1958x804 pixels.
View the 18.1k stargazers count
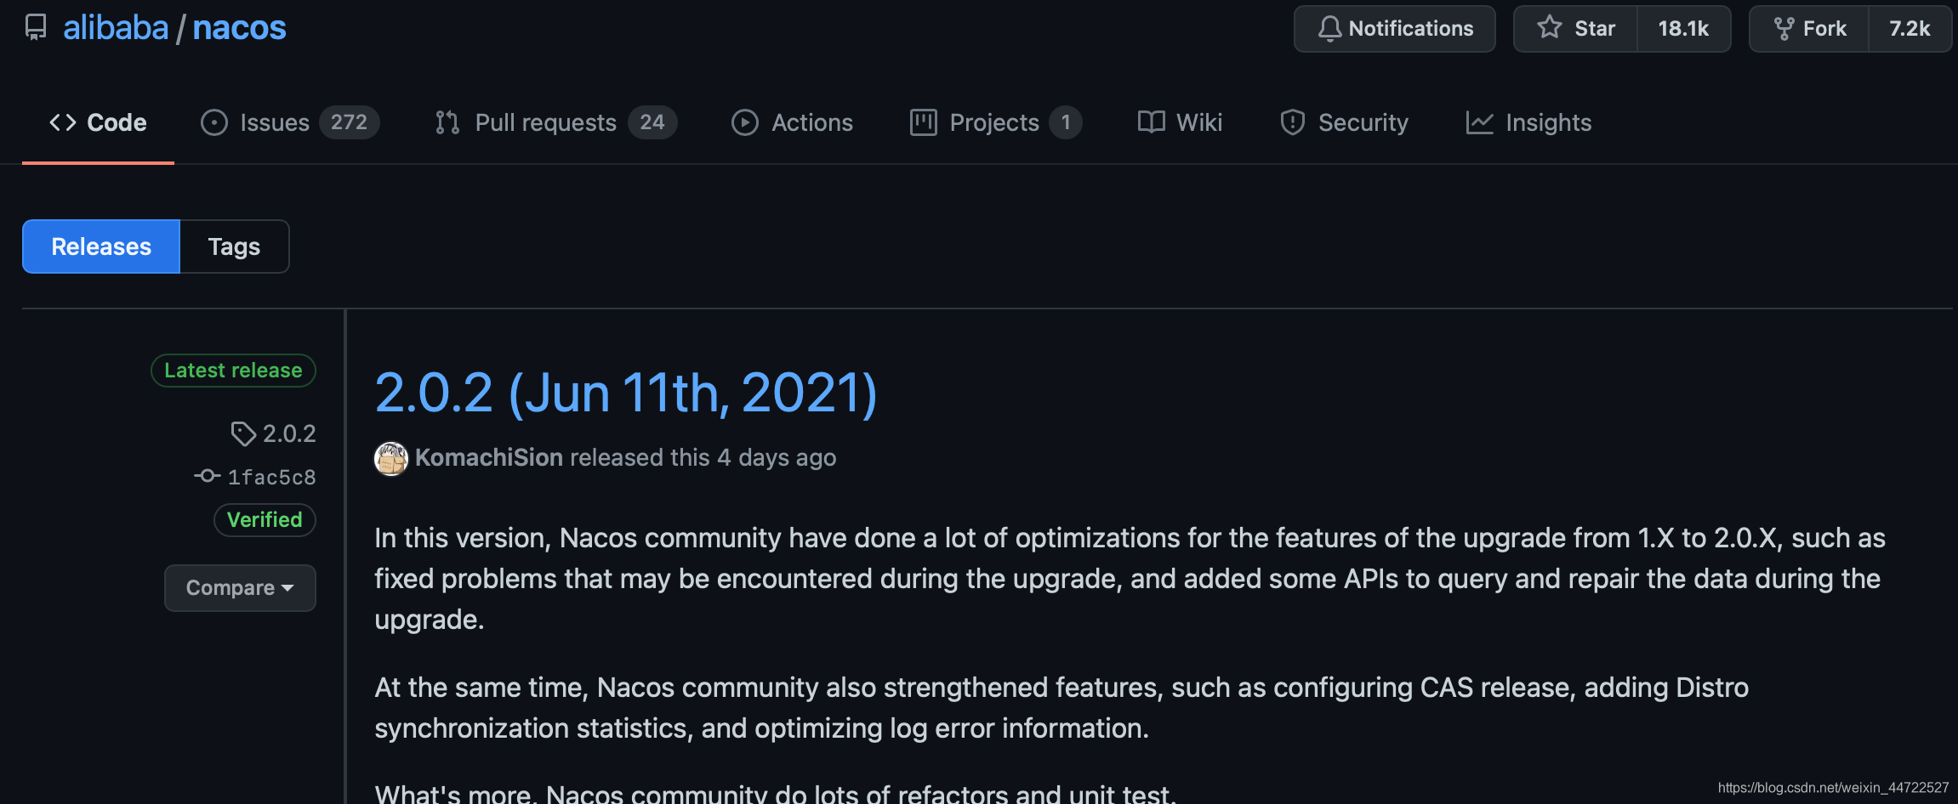click(1683, 29)
